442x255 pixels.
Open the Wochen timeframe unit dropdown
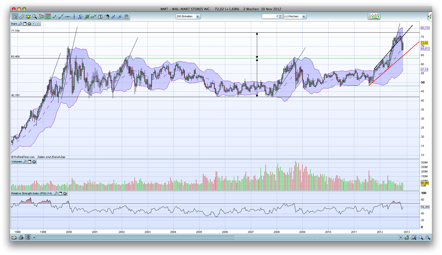coord(295,16)
